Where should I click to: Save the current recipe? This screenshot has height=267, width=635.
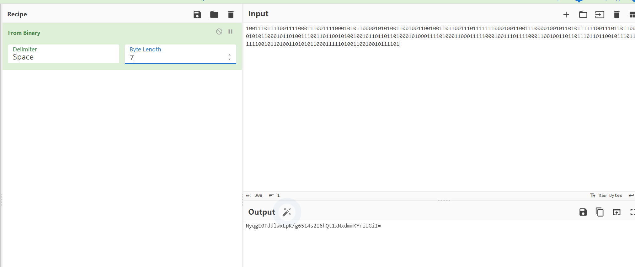197,14
